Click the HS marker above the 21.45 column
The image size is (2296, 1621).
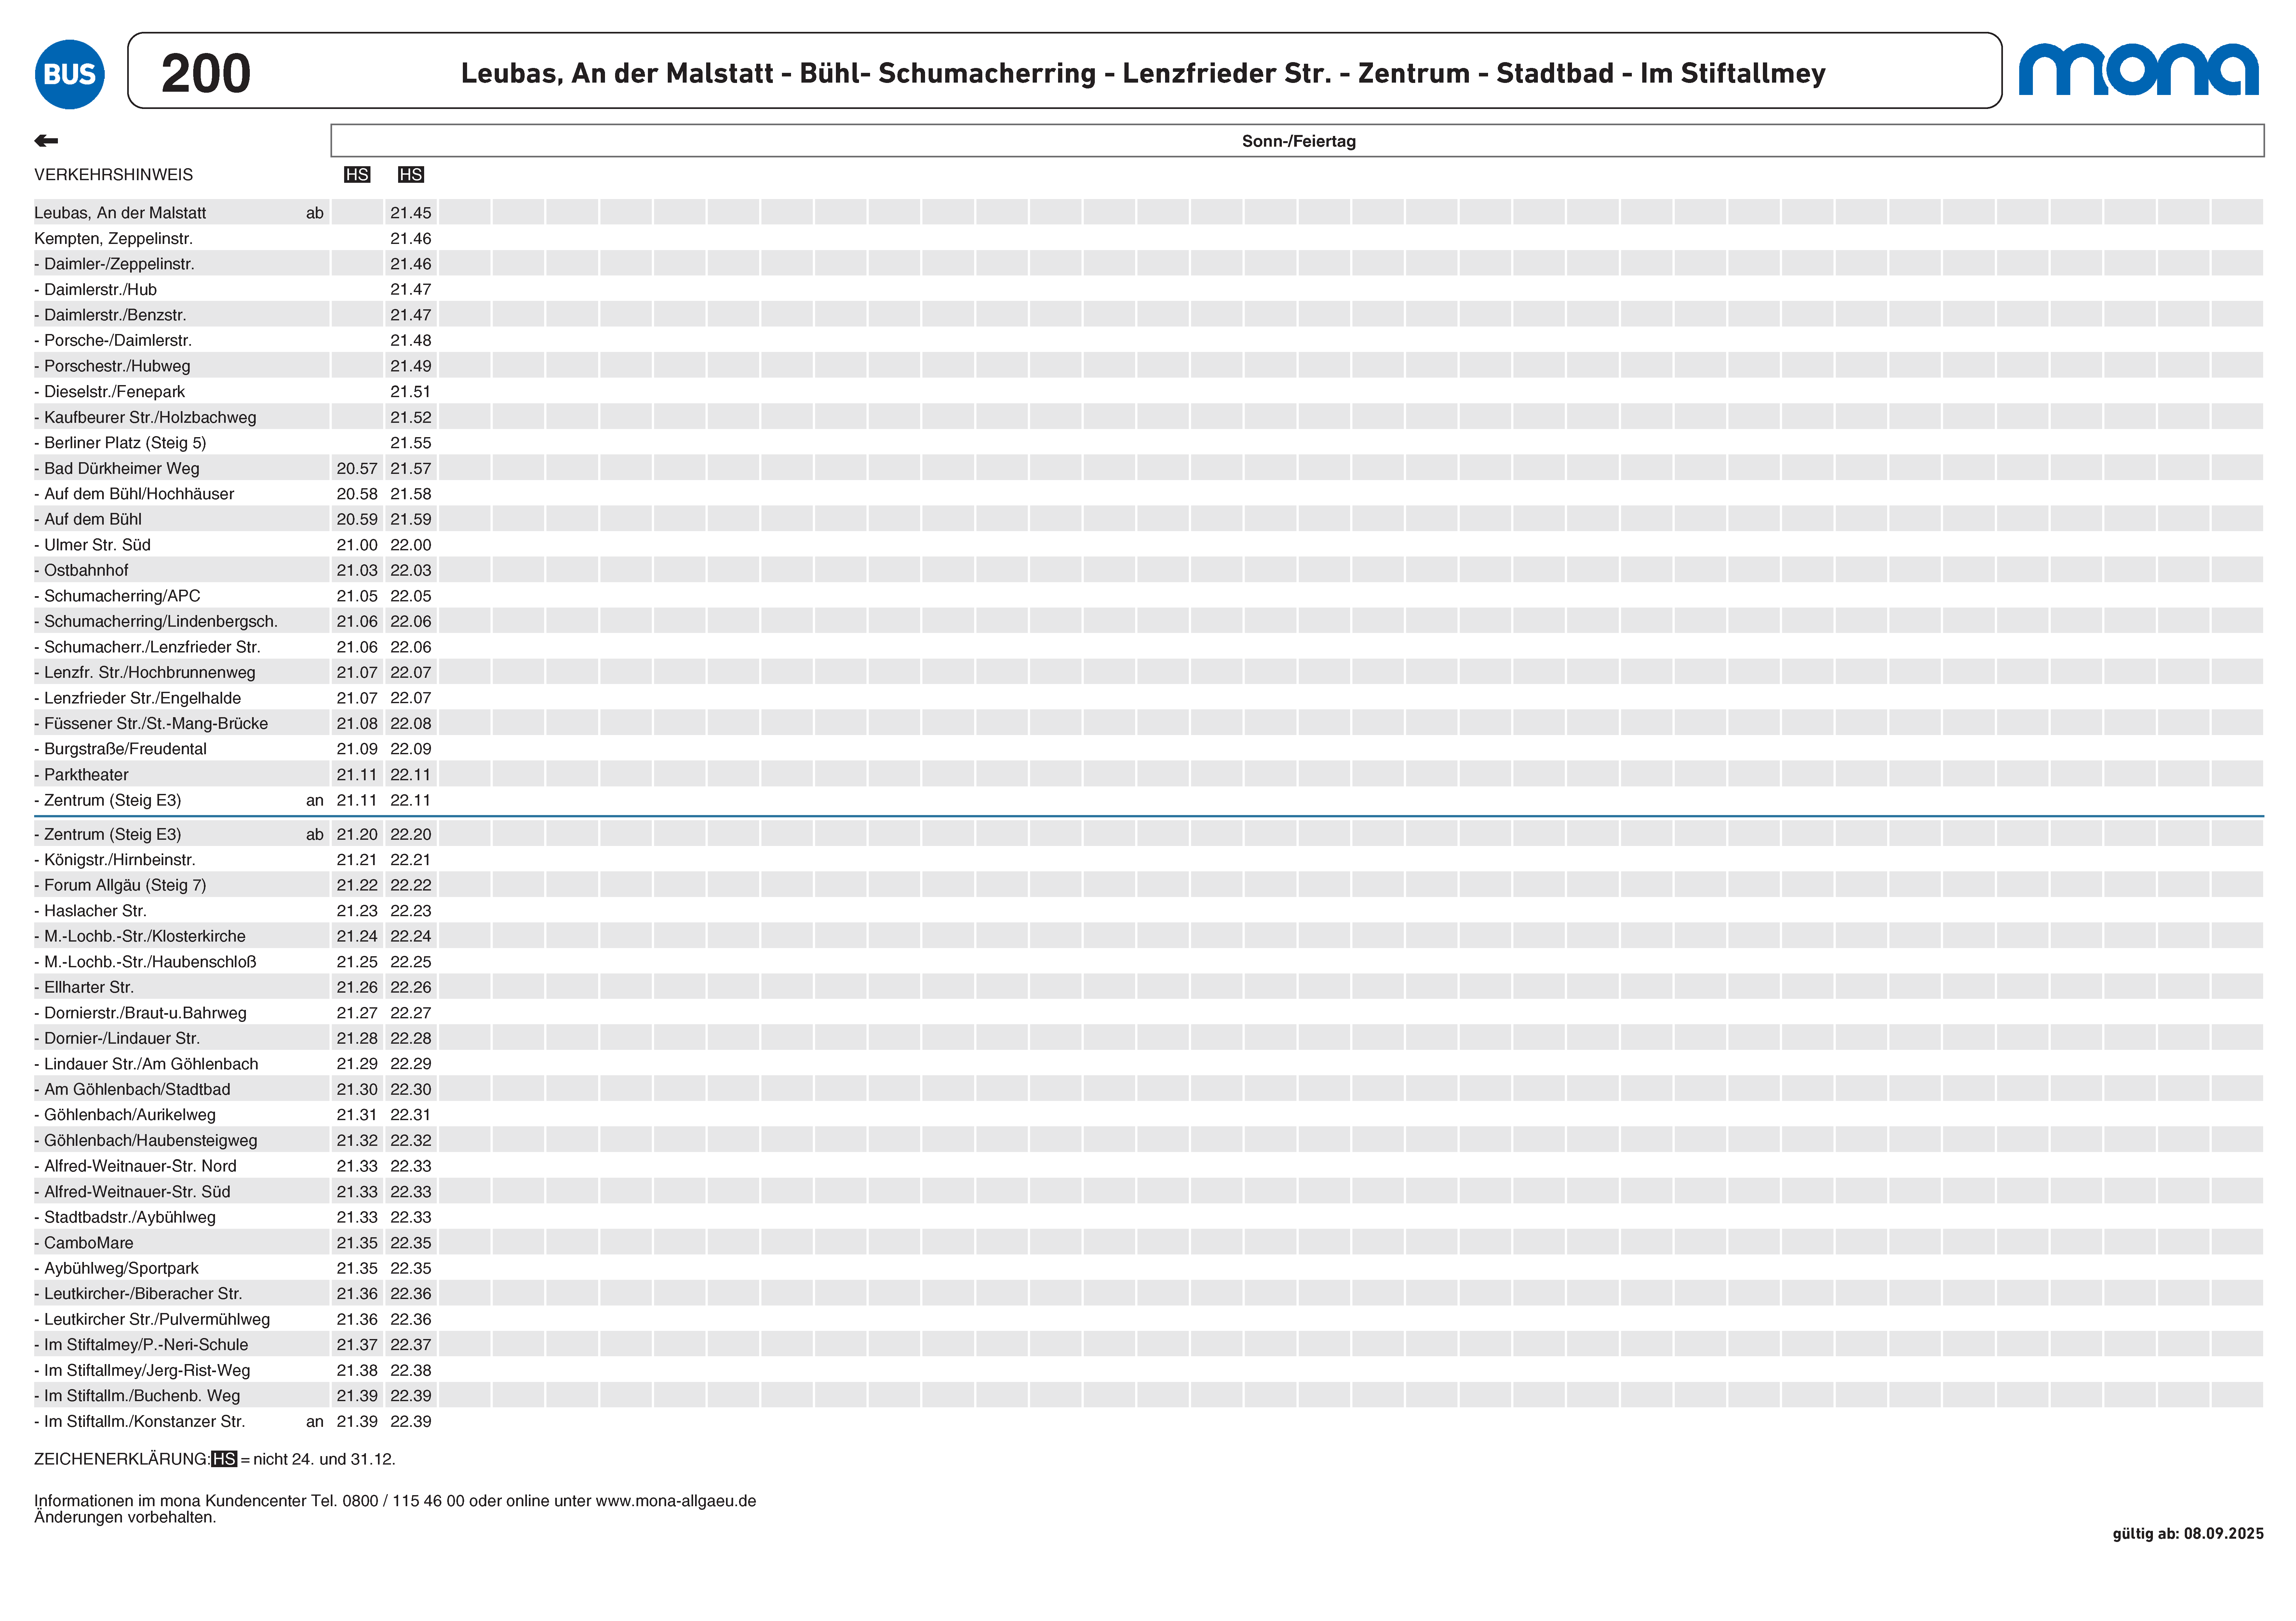coord(411,175)
